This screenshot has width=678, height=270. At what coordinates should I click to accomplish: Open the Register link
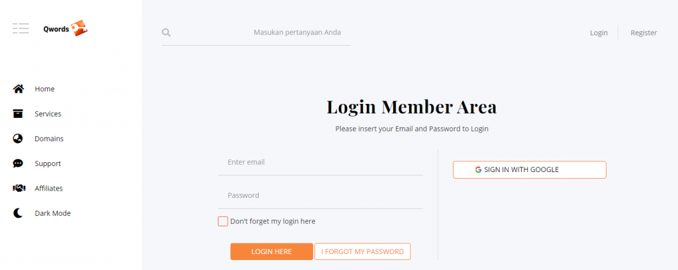(644, 32)
